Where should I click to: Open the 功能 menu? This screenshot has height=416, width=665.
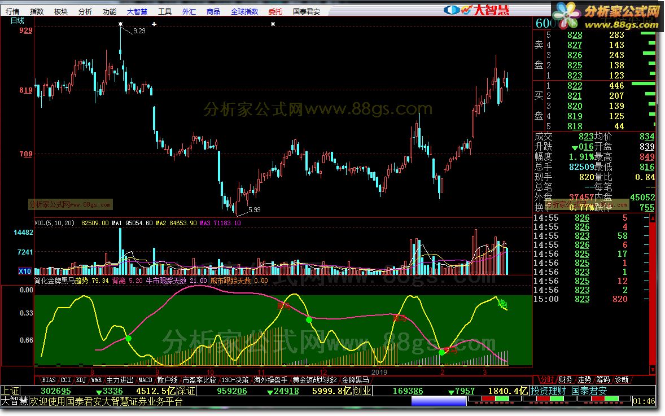(110, 11)
